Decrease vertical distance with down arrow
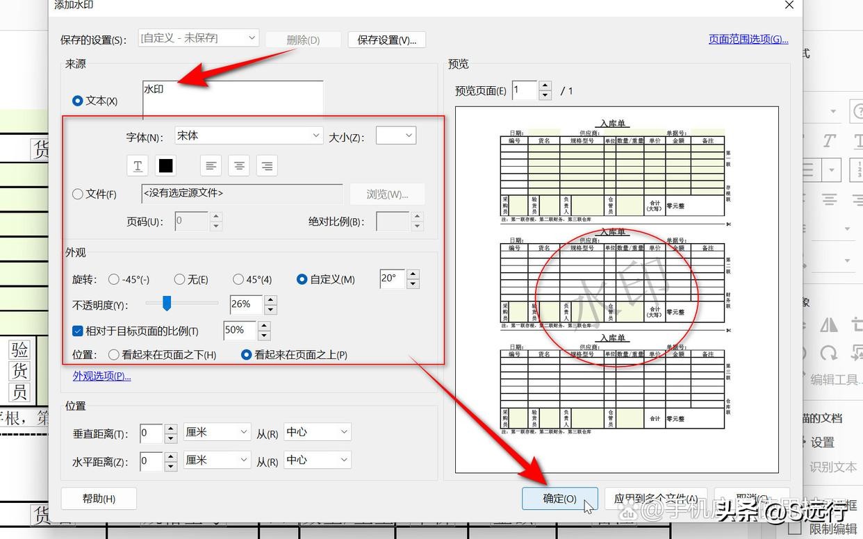This screenshot has height=539, width=863. (171, 438)
